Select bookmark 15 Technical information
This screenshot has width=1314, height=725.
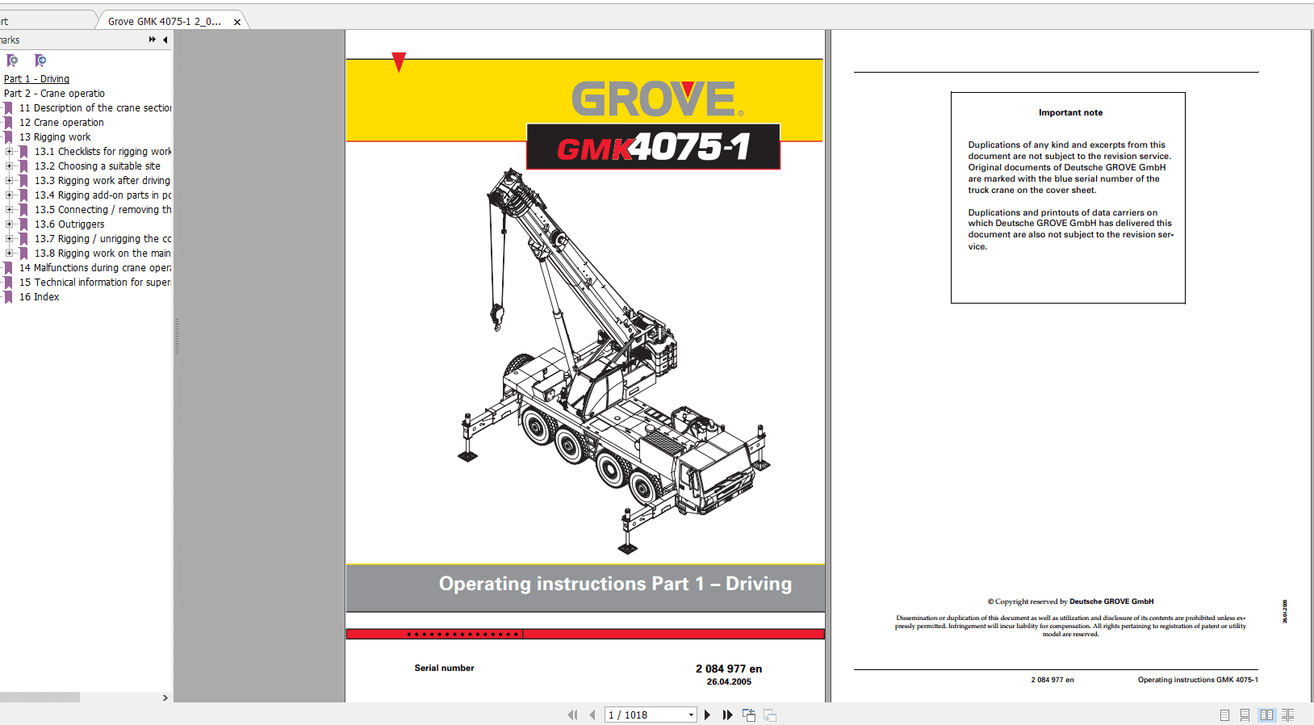pyautogui.click(x=94, y=283)
